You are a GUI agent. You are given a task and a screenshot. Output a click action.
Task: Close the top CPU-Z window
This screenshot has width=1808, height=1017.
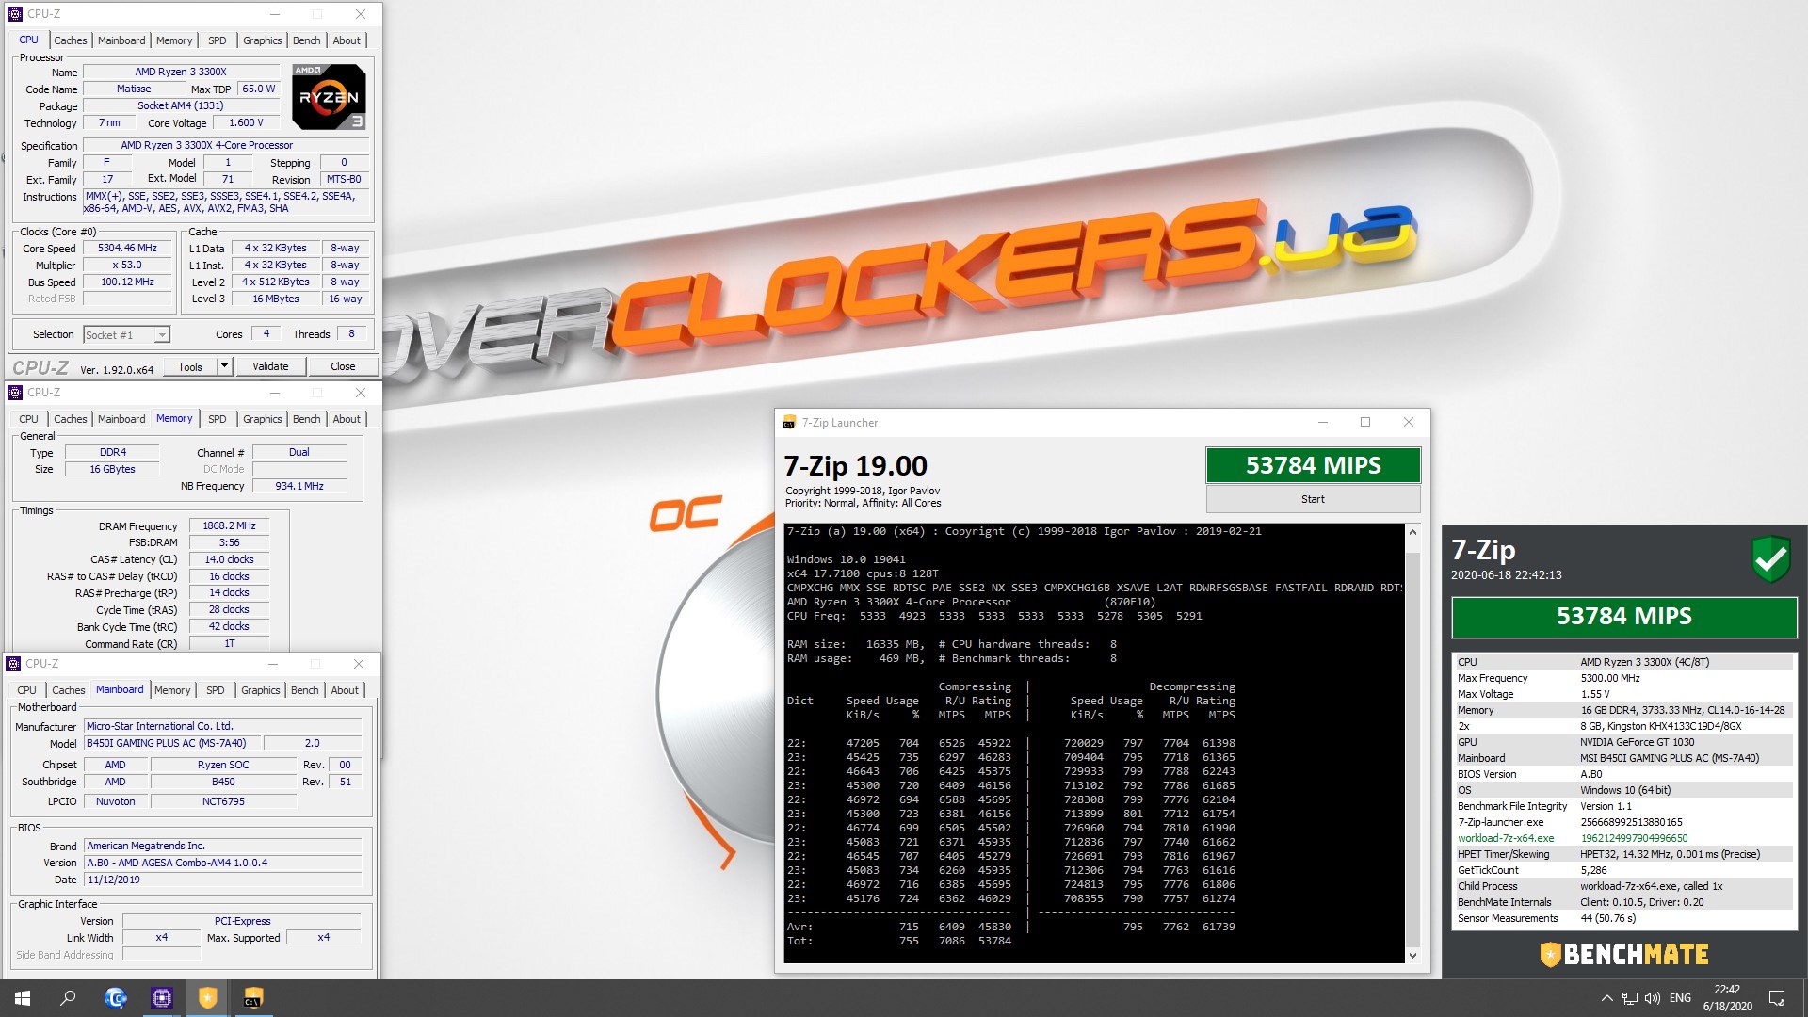pyautogui.click(x=361, y=14)
